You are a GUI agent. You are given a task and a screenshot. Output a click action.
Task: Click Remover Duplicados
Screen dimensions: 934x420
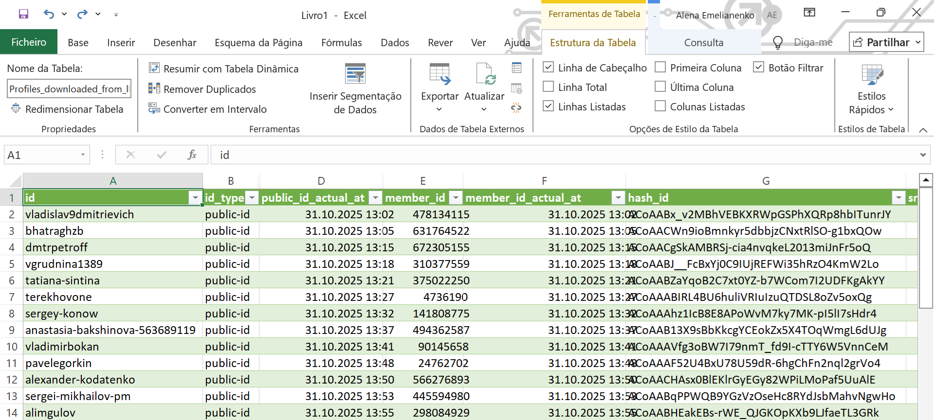click(202, 89)
